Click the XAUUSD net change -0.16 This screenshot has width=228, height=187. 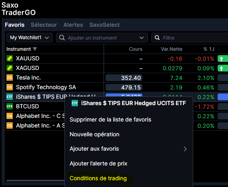tap(175, 59)
